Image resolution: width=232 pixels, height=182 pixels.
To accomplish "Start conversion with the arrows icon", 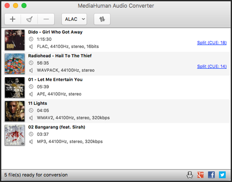I will 102,19.
